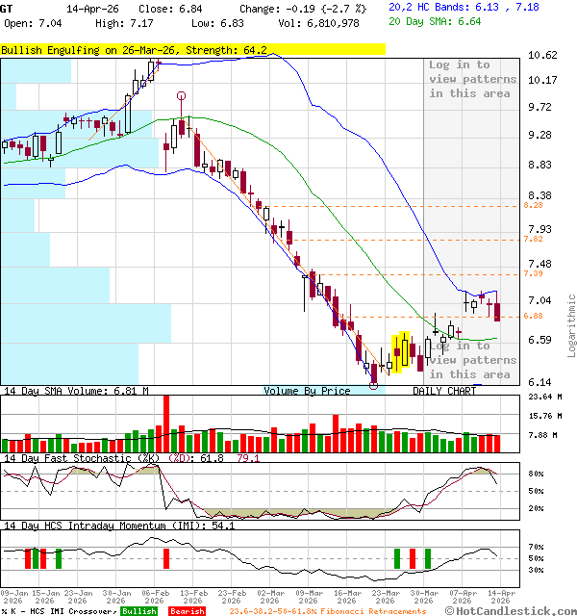Click the yellow highlighted candlestick pattern marker
The width and height of the screenshot is (577, 616).
pyautogui.click(x=402, y=351)
